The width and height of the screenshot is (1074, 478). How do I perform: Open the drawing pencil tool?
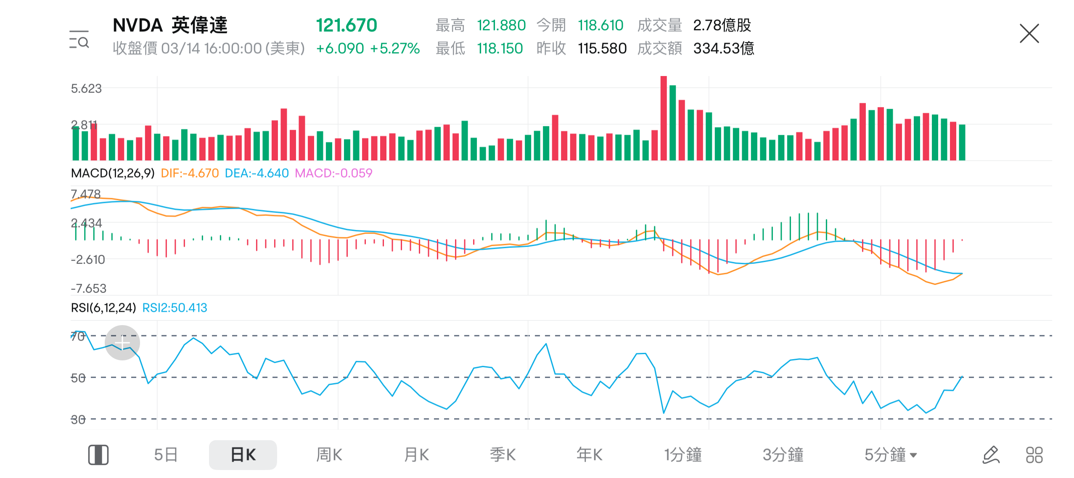pos(990,455)
